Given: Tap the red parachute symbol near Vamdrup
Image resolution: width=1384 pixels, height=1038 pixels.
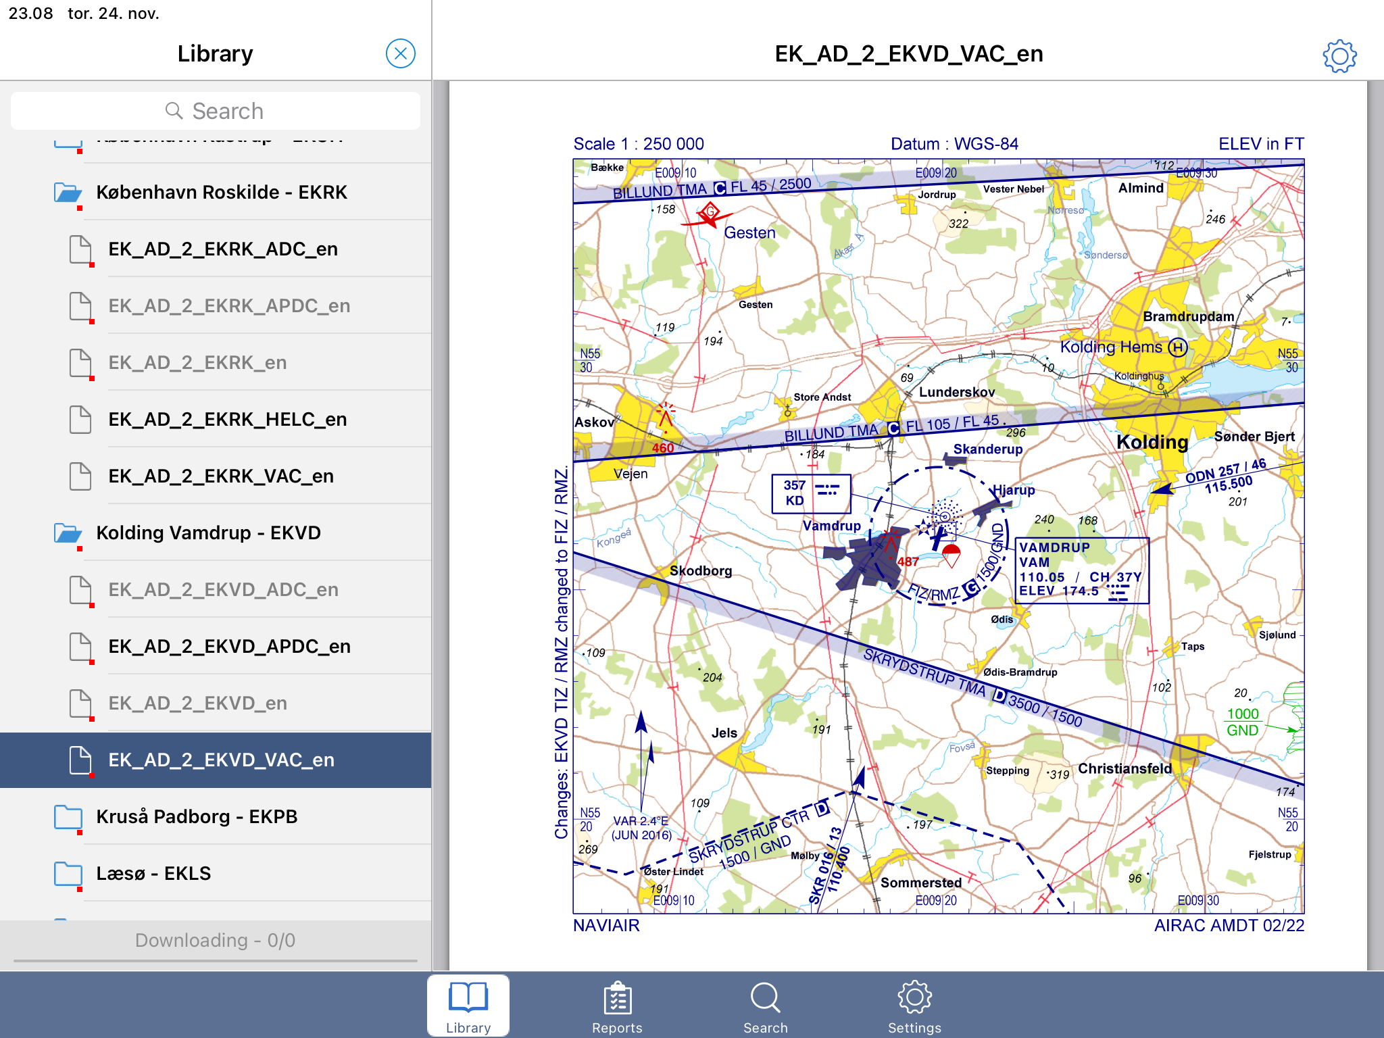Looking at the screenshot, I should pos(951,555).
